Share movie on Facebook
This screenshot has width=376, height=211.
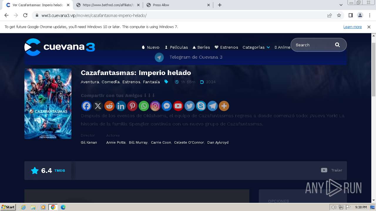86,106
